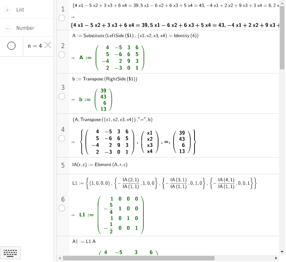Expand the List category
The image size is (286, 262).
pos(7,10)
